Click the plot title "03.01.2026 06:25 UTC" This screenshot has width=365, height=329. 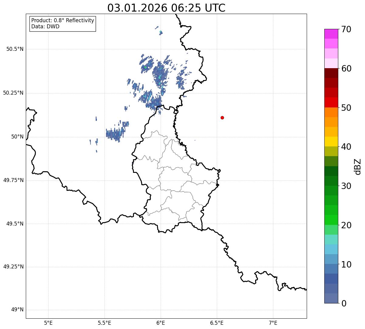pos(166,8)
